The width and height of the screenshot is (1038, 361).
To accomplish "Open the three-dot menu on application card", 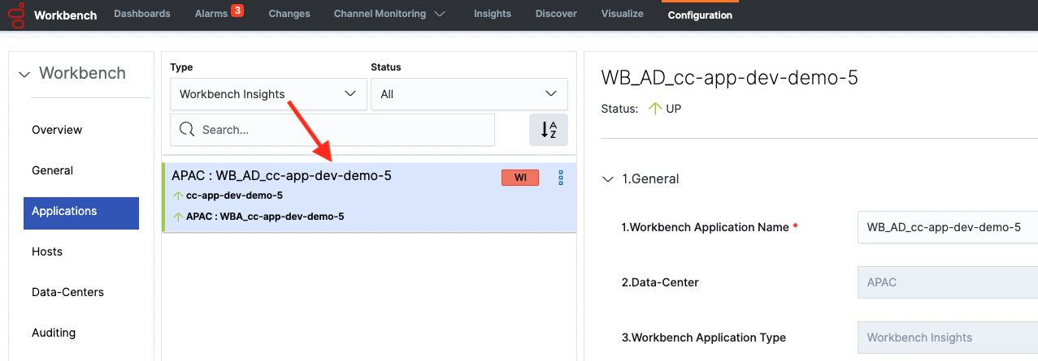I will pos(561,178).
